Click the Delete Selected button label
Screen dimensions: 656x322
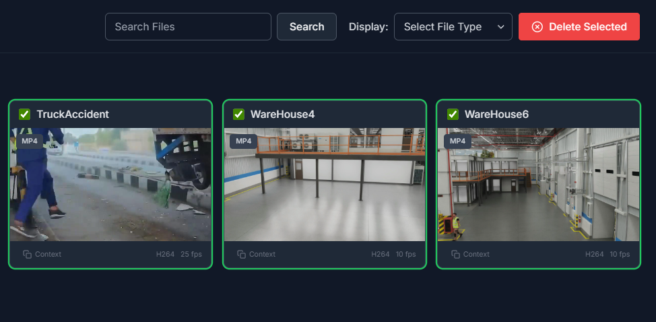(x=587, y=27)
